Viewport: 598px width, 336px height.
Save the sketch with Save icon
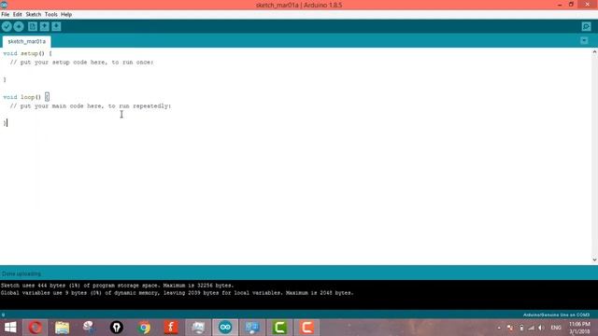click(56, 26)
